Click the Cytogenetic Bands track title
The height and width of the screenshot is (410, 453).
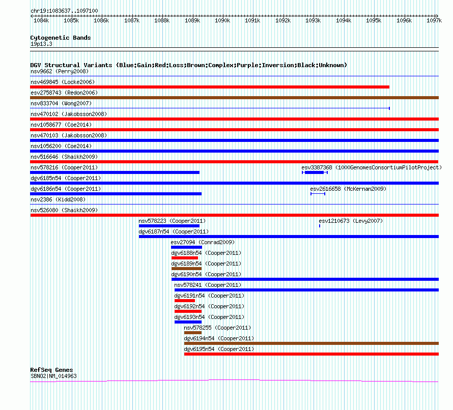click(61, 38)
